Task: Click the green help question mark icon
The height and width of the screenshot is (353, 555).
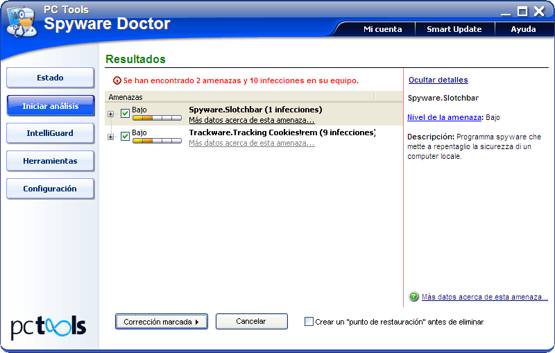Action: point(413,297)
